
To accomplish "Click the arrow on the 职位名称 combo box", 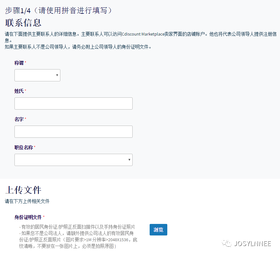I will point(129,160).
